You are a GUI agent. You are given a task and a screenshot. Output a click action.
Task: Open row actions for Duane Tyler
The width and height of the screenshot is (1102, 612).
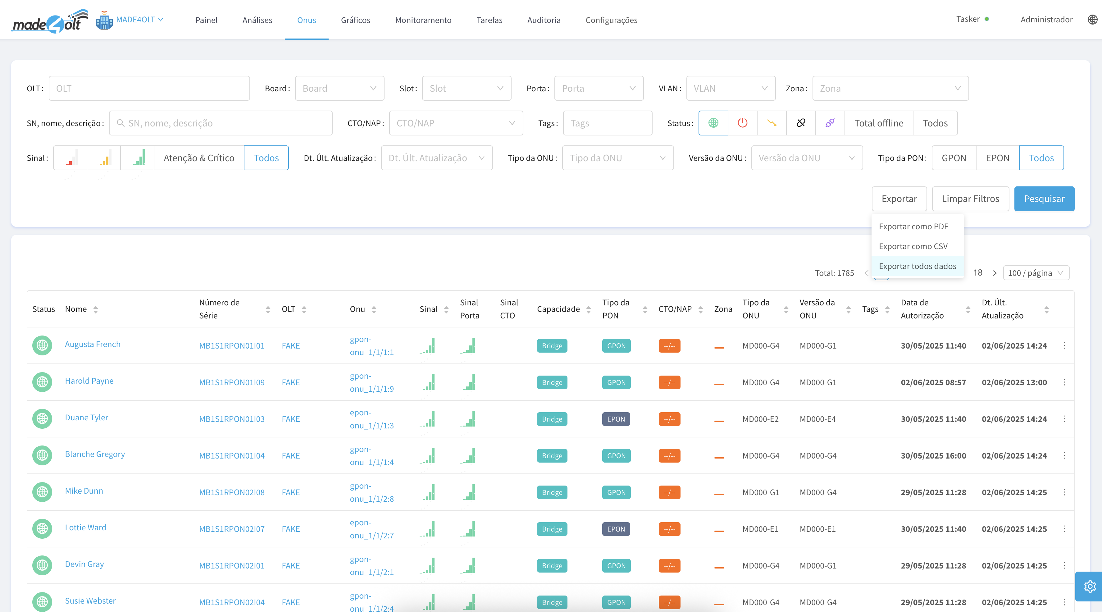(x=1064, y=419)
